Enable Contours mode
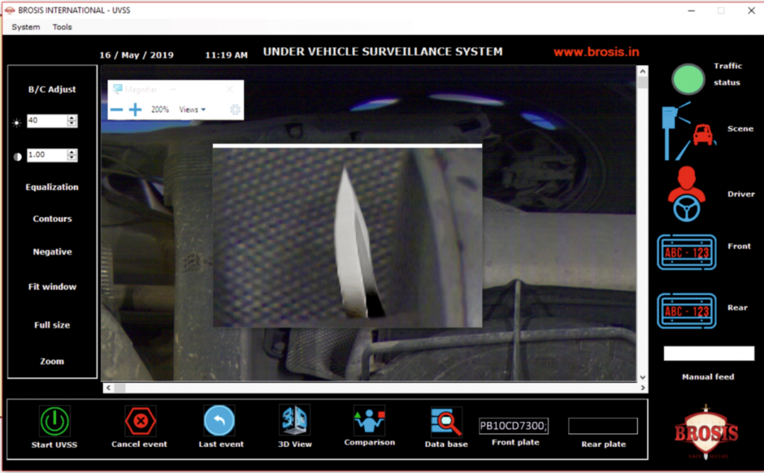Viewport: 764px width, 473px height. pos(51,218)
